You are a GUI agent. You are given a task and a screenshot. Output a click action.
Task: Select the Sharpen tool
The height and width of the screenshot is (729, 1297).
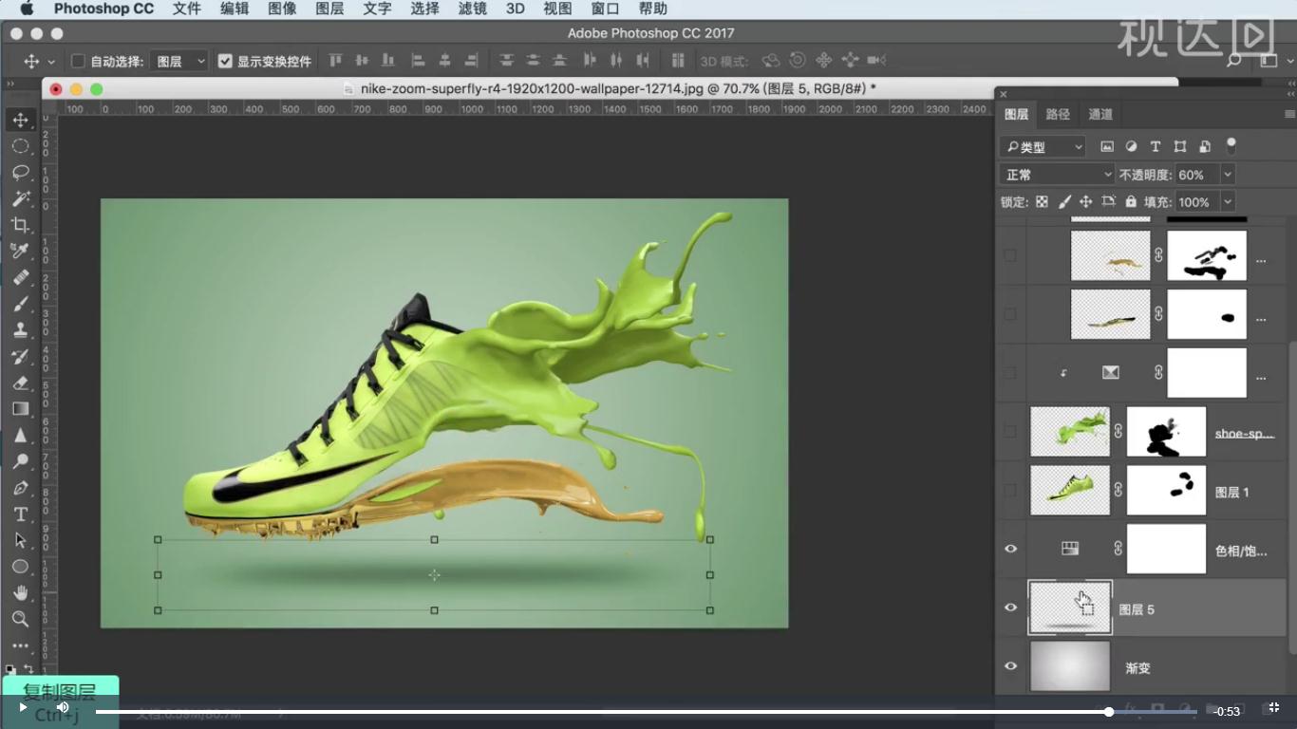click(x=20, y=436)
